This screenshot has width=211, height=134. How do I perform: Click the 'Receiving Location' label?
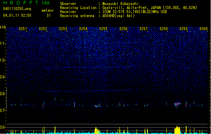pyautogui.click(x=78, y=8)
